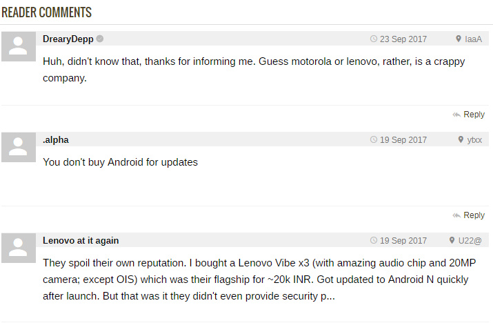Click the Lenovo at it again username
The height and width of the screenshot is (323, 493).
coord(81,241)
